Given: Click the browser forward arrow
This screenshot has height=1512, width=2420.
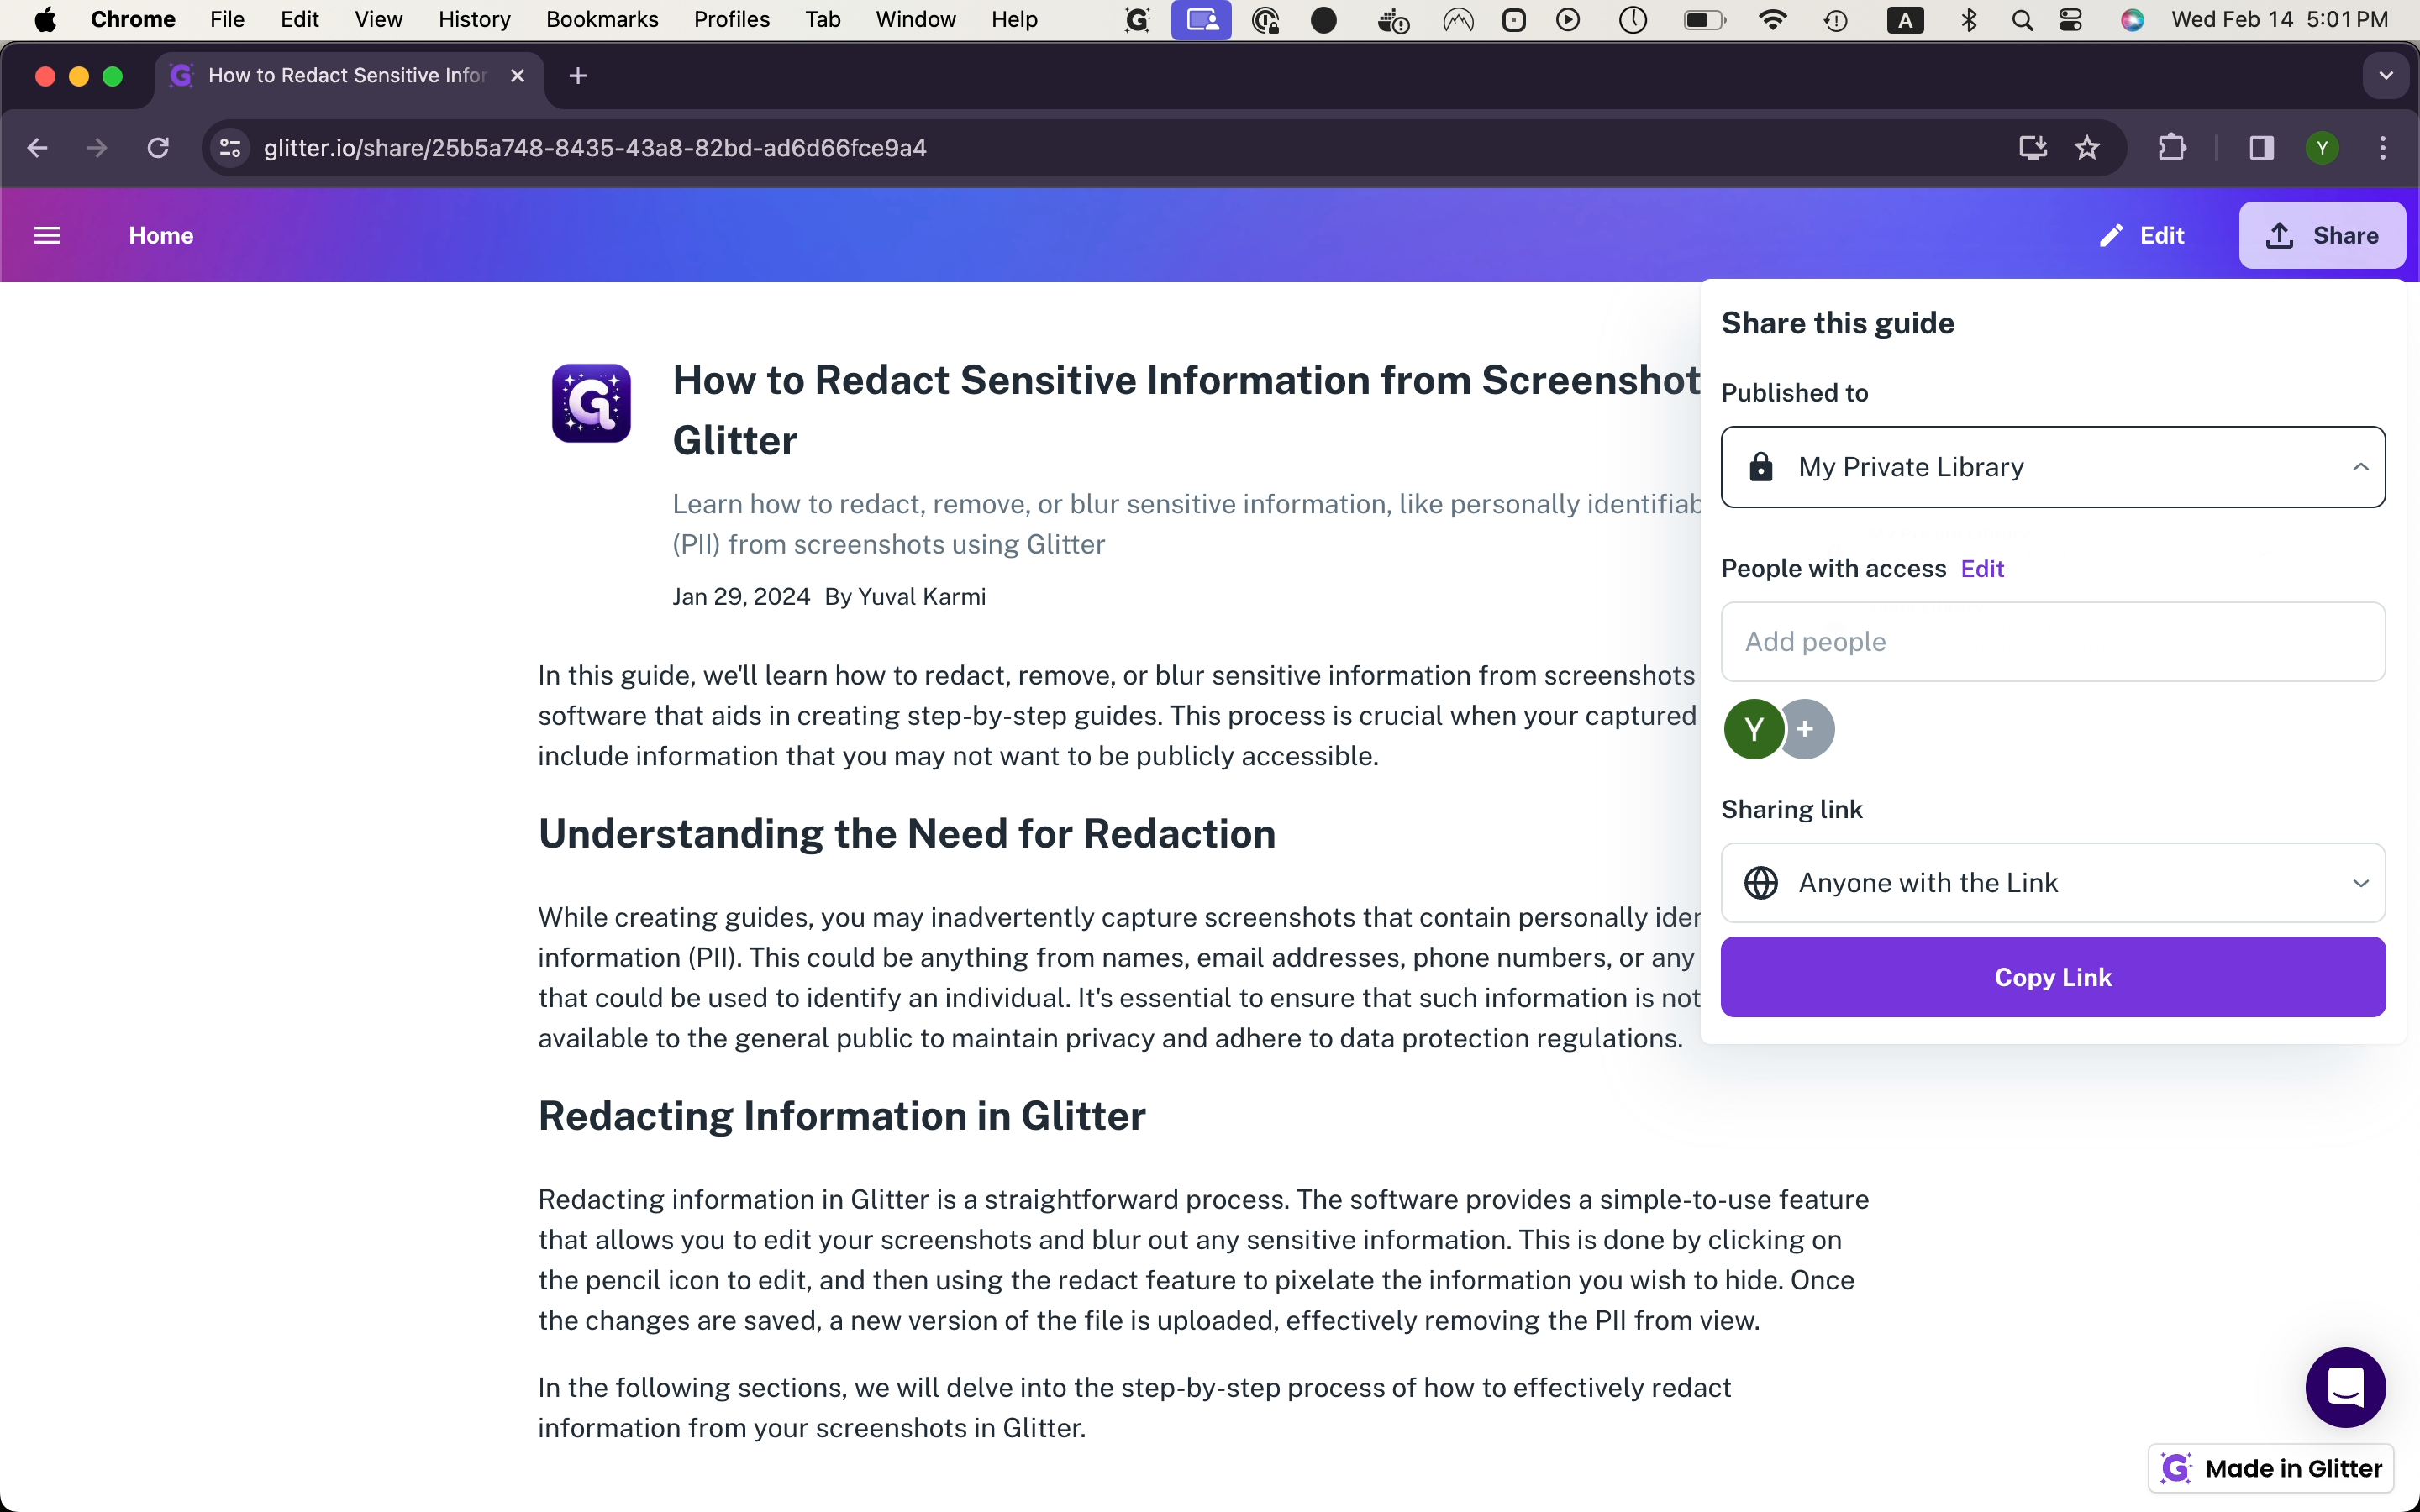Looking at the screenshot, I should pyautogui.click(x=97, y=148).
